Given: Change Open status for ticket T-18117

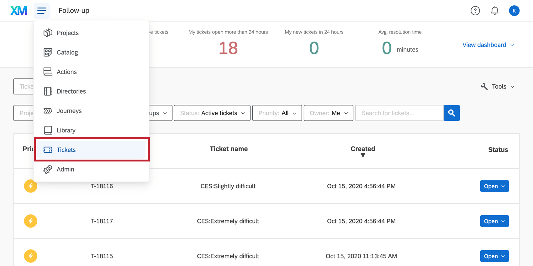Looking at the screenshot, I should (x=494, y=221).
